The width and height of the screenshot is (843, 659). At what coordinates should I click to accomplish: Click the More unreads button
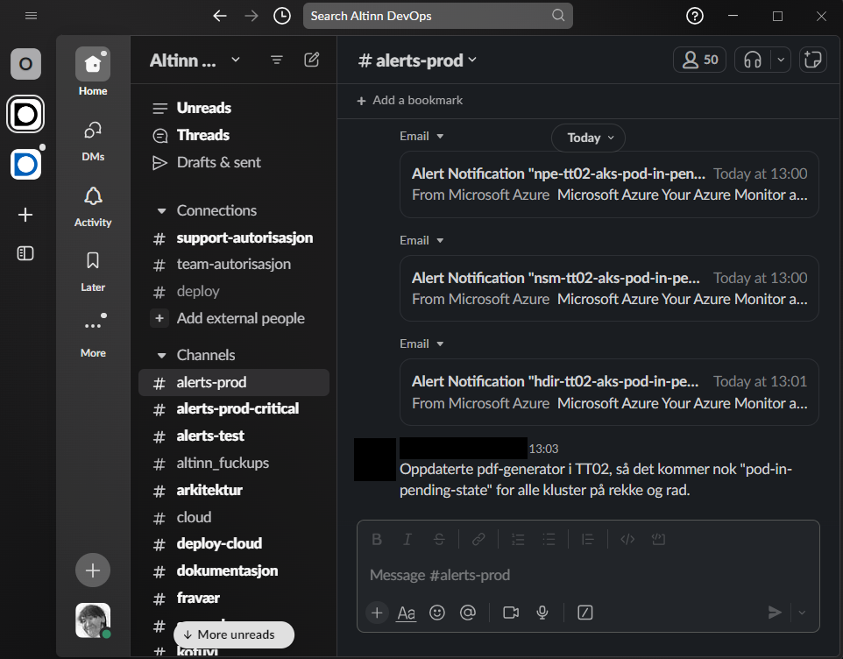click(234, 634)
